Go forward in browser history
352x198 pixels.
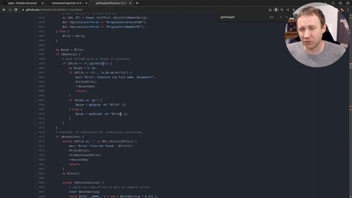click(10, 10)
